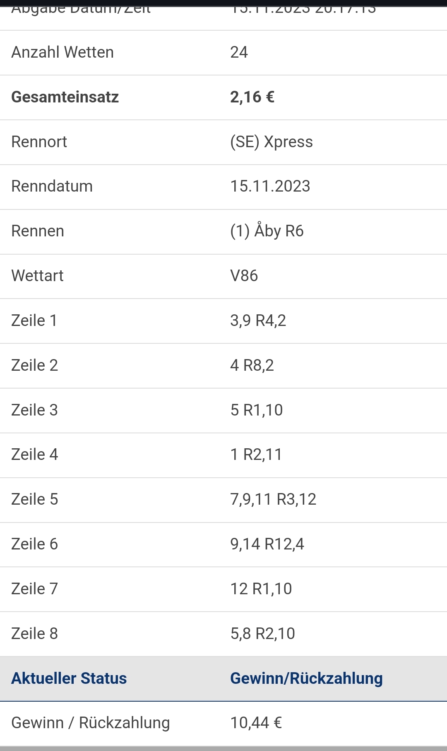The height and width of the screenshot is (751, 447).
Task: Tap Zeile 2 selection 4 R8,2
Action: (x=252, y=365)
